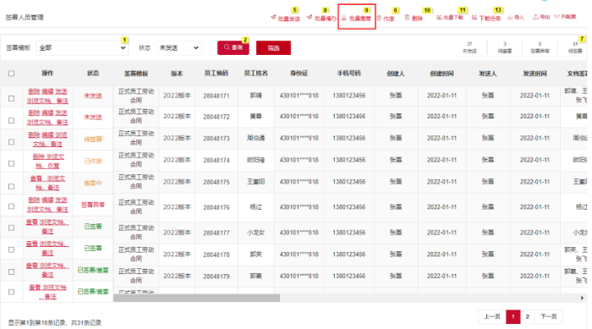Click the 员工姓名 column header

(255, 74)
